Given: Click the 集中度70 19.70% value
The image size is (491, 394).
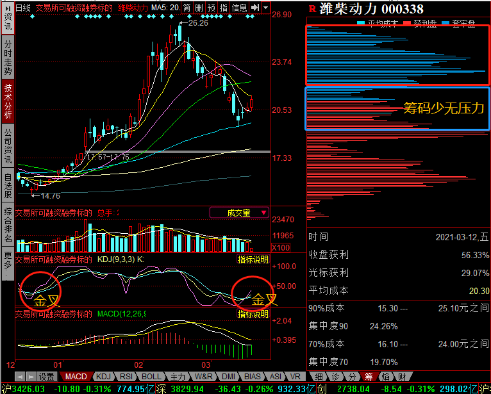Looking at the screenshot, I should click(x=383, y=362).
